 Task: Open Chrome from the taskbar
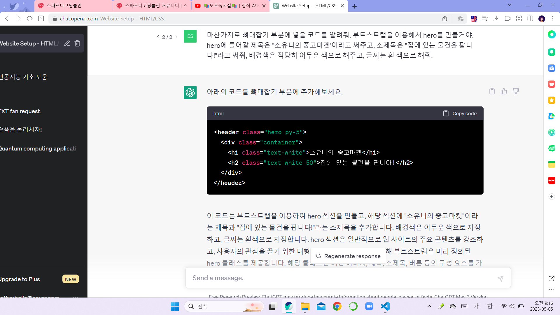(337, 306)
